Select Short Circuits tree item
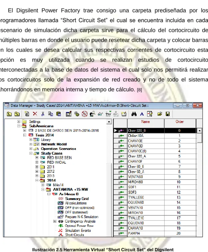Screen dimensions: 208x252 tap(75, 235)
